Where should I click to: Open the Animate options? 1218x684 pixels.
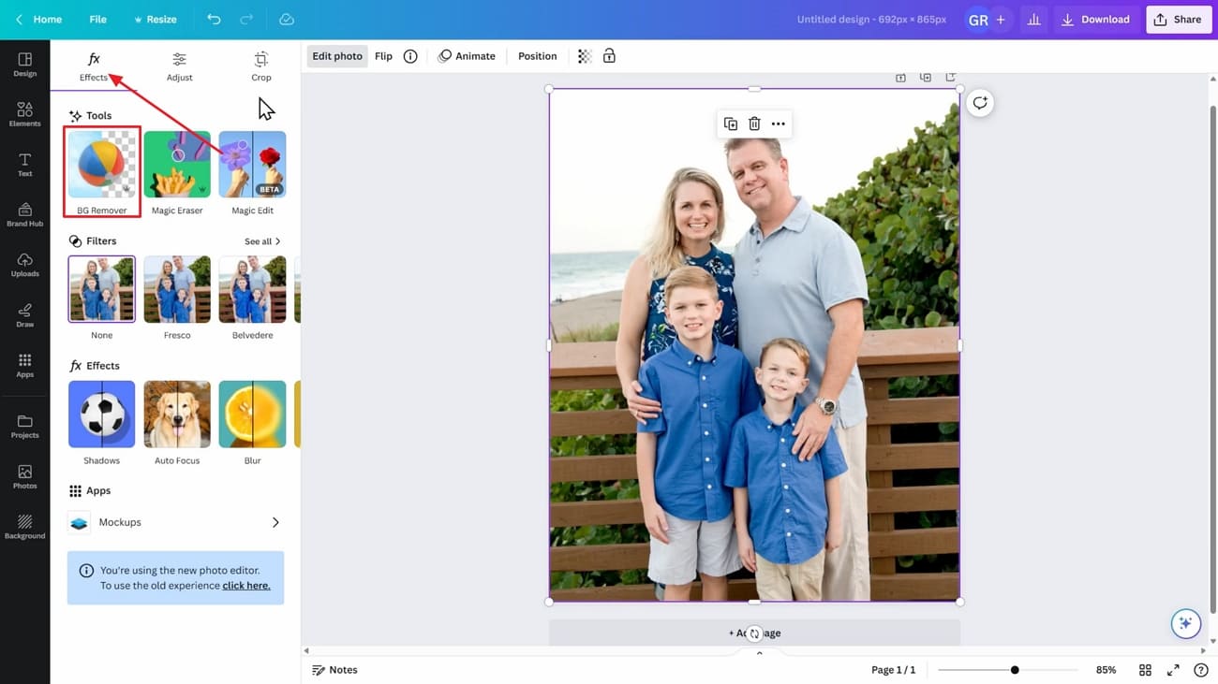(x=467, y=56)
